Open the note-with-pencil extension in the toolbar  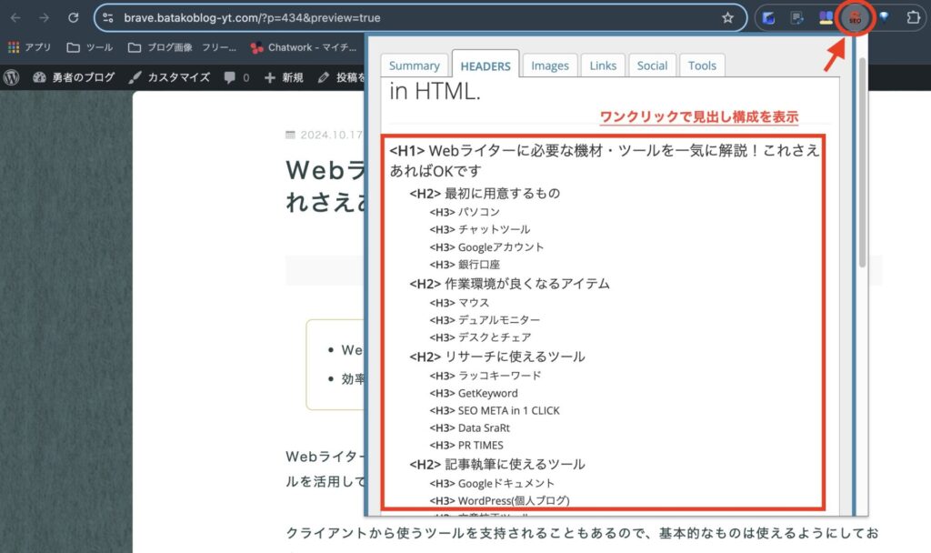click(x=797, y=18)
